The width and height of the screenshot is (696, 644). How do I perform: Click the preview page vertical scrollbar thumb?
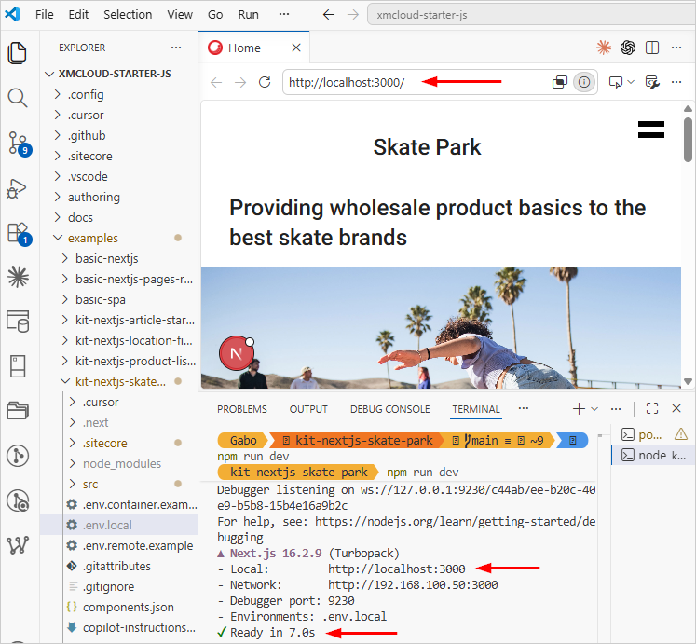coord(688,140)
